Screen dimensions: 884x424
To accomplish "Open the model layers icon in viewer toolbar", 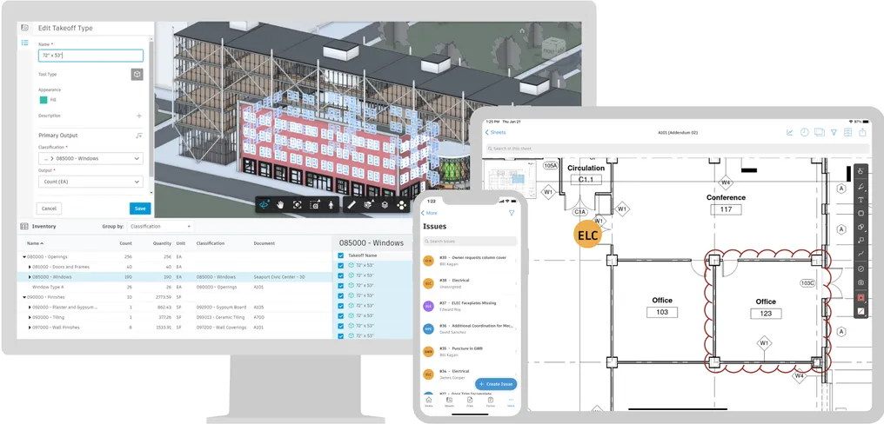I will 385,204.
